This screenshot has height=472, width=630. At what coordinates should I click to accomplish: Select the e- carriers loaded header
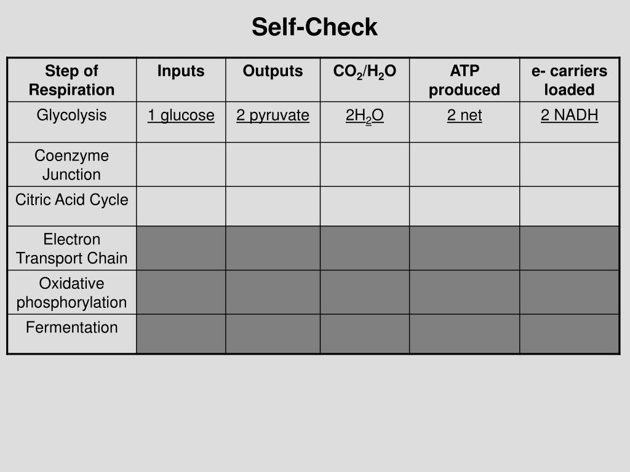(x=569, y=81)
